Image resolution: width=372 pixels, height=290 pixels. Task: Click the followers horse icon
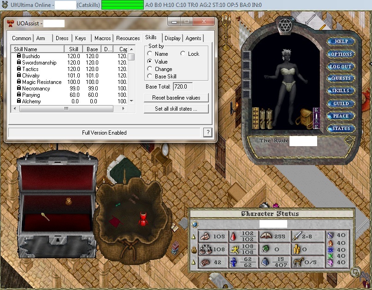298,262
